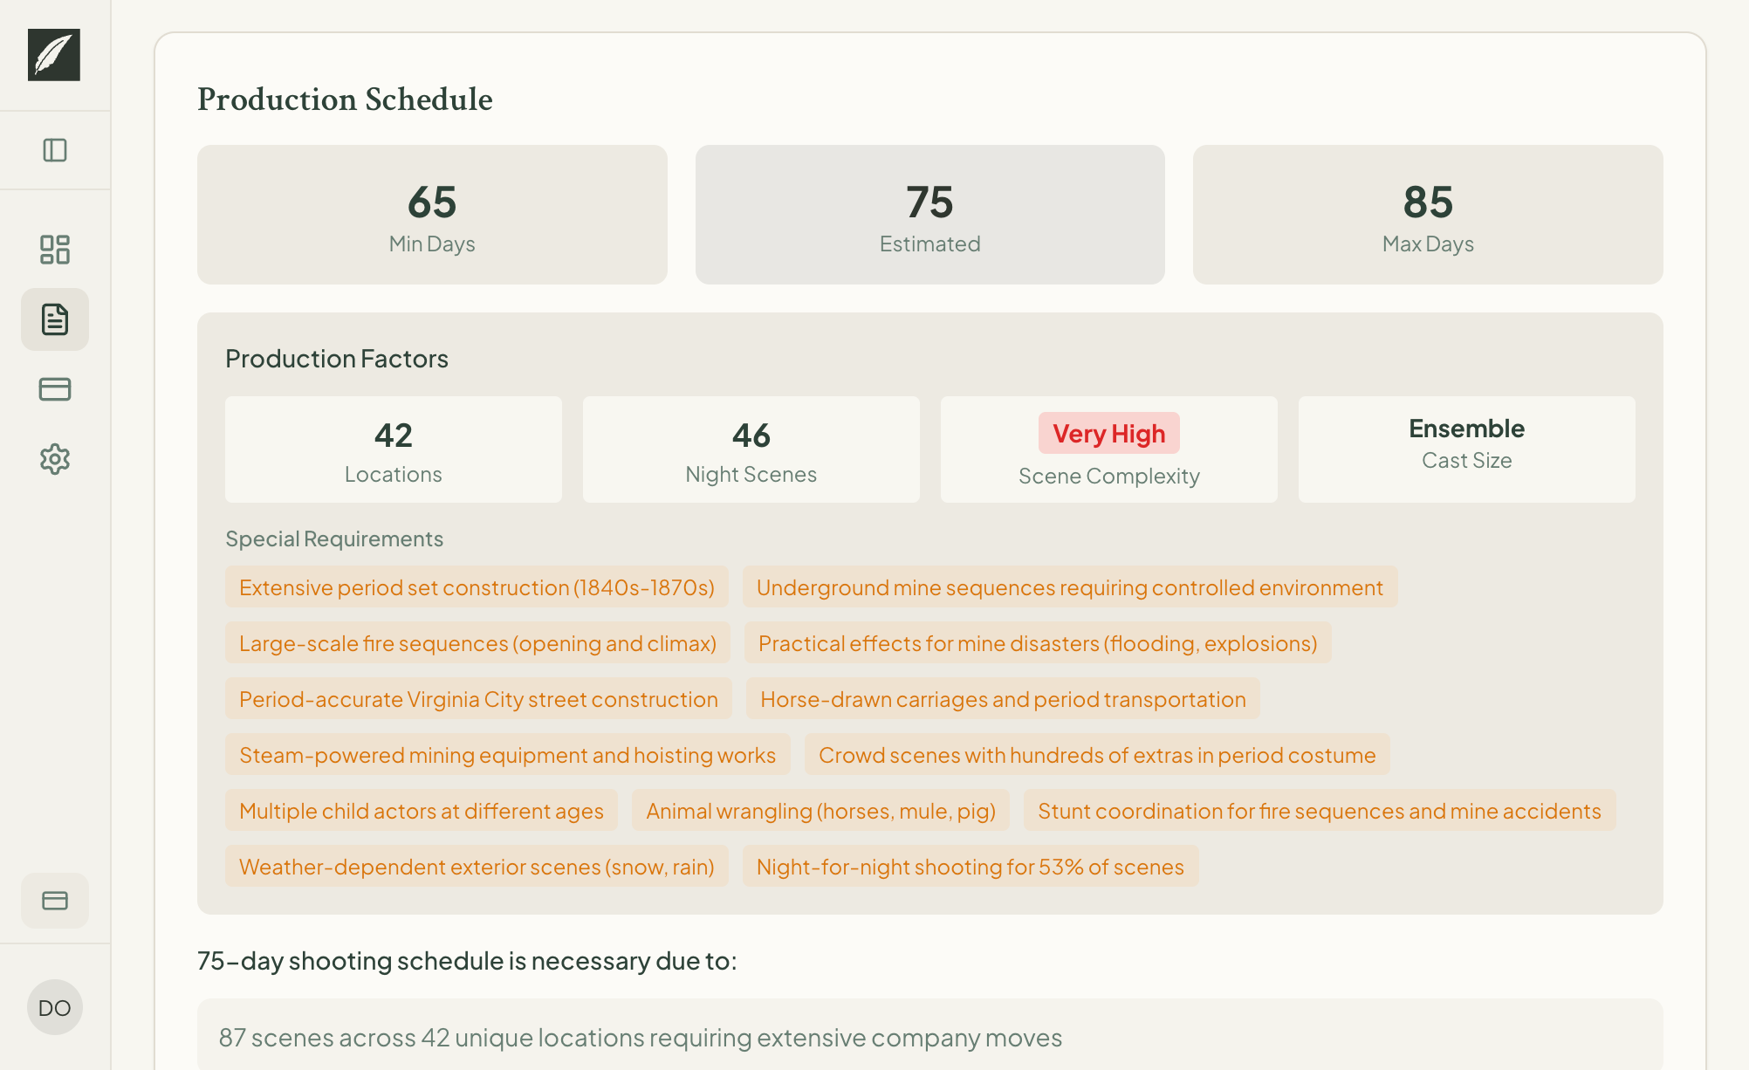The width and height of the screenshot is (1749, 1070).
Task: Select the Night-for-night shooting requirement tag
Action: click(969, 867)
